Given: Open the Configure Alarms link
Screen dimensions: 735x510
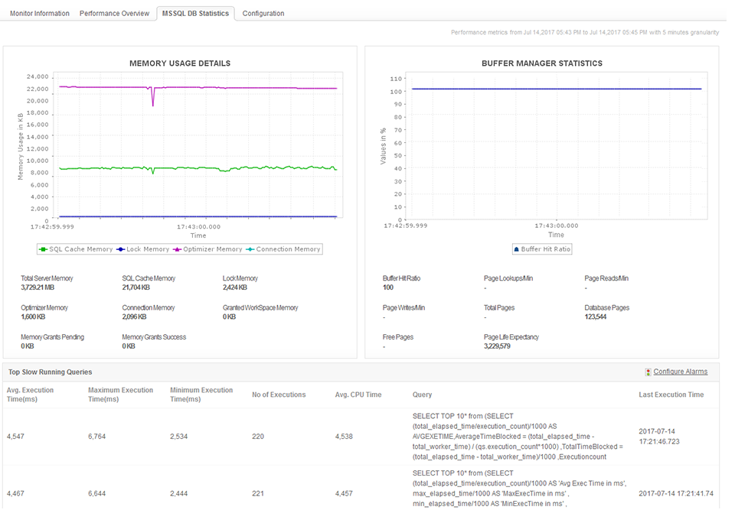Looking at the screenshot, I should tap(680, 372).
